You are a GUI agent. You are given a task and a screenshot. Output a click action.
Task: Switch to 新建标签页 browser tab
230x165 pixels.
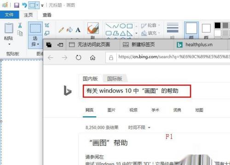pyautogui.click(x=147, y=45)
